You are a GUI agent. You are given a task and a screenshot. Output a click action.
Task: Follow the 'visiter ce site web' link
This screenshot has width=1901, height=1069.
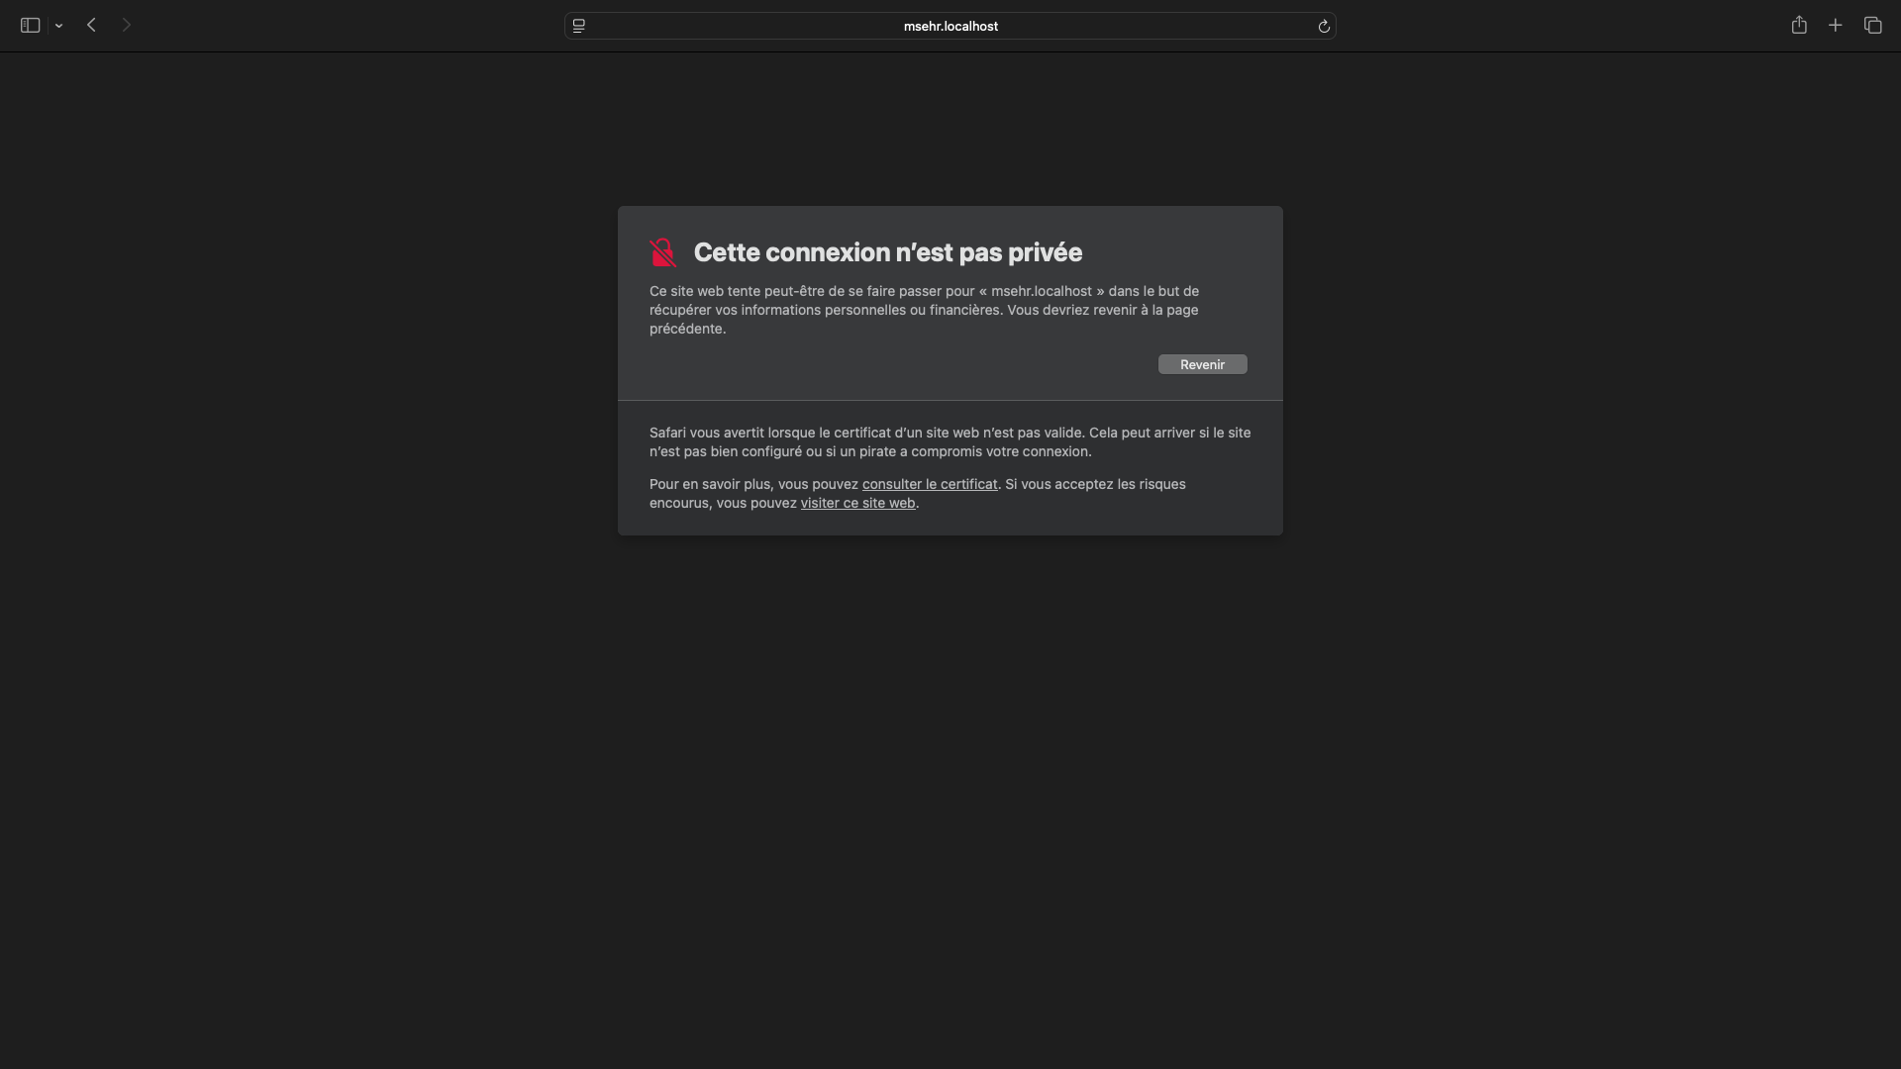tap(857, 503)
